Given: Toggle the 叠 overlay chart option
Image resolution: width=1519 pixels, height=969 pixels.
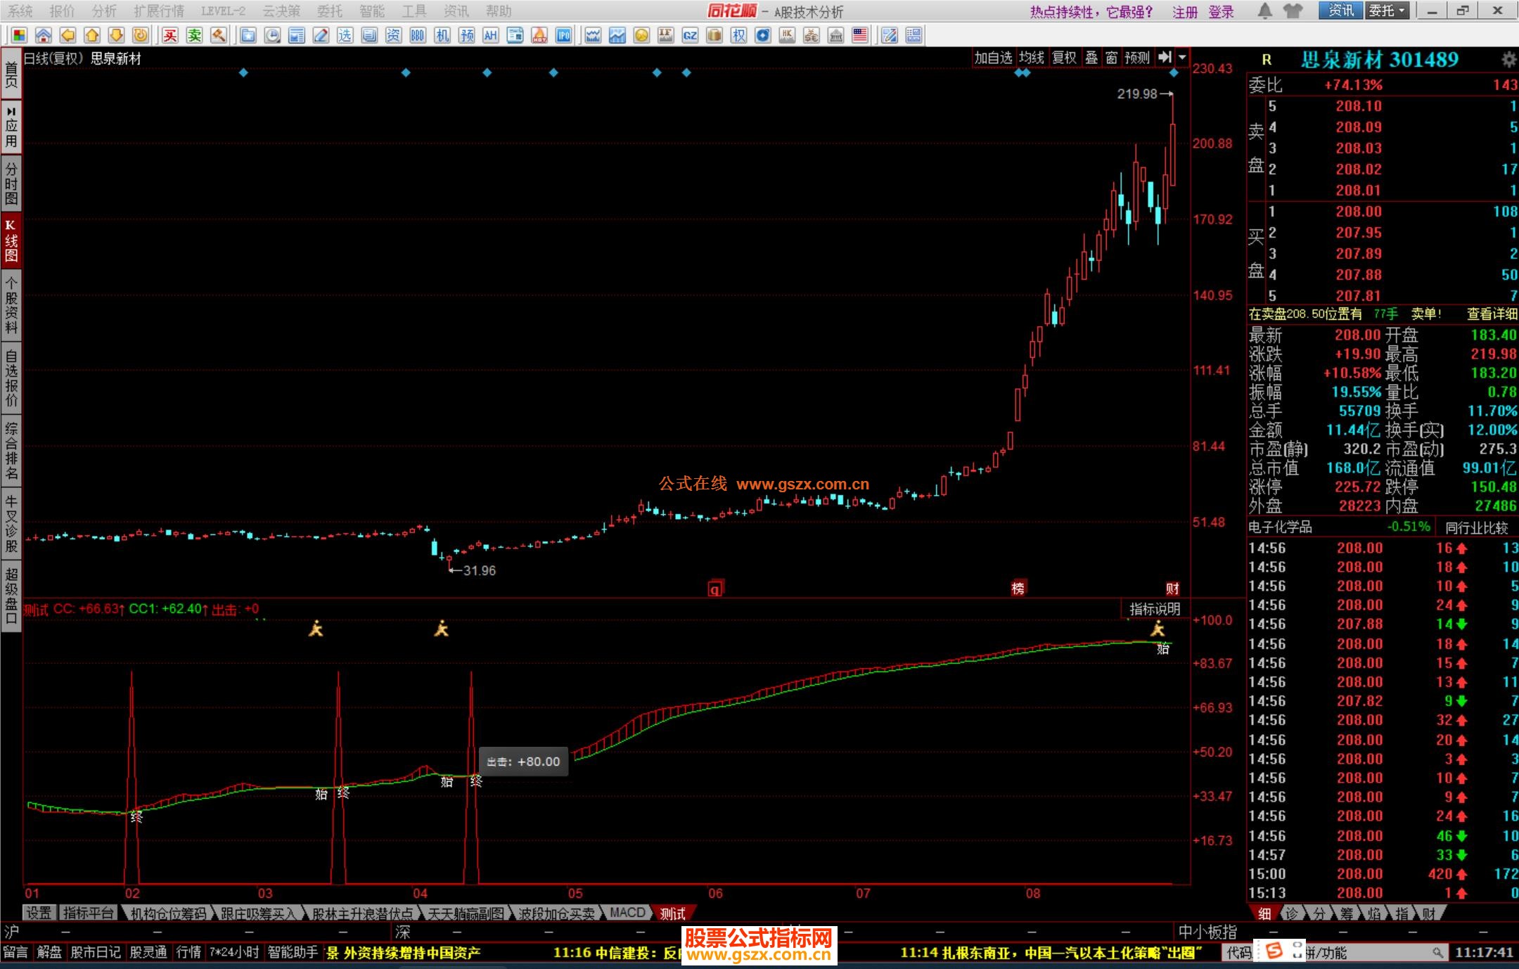Looking at the screenshot, I should click(1091, 58).
